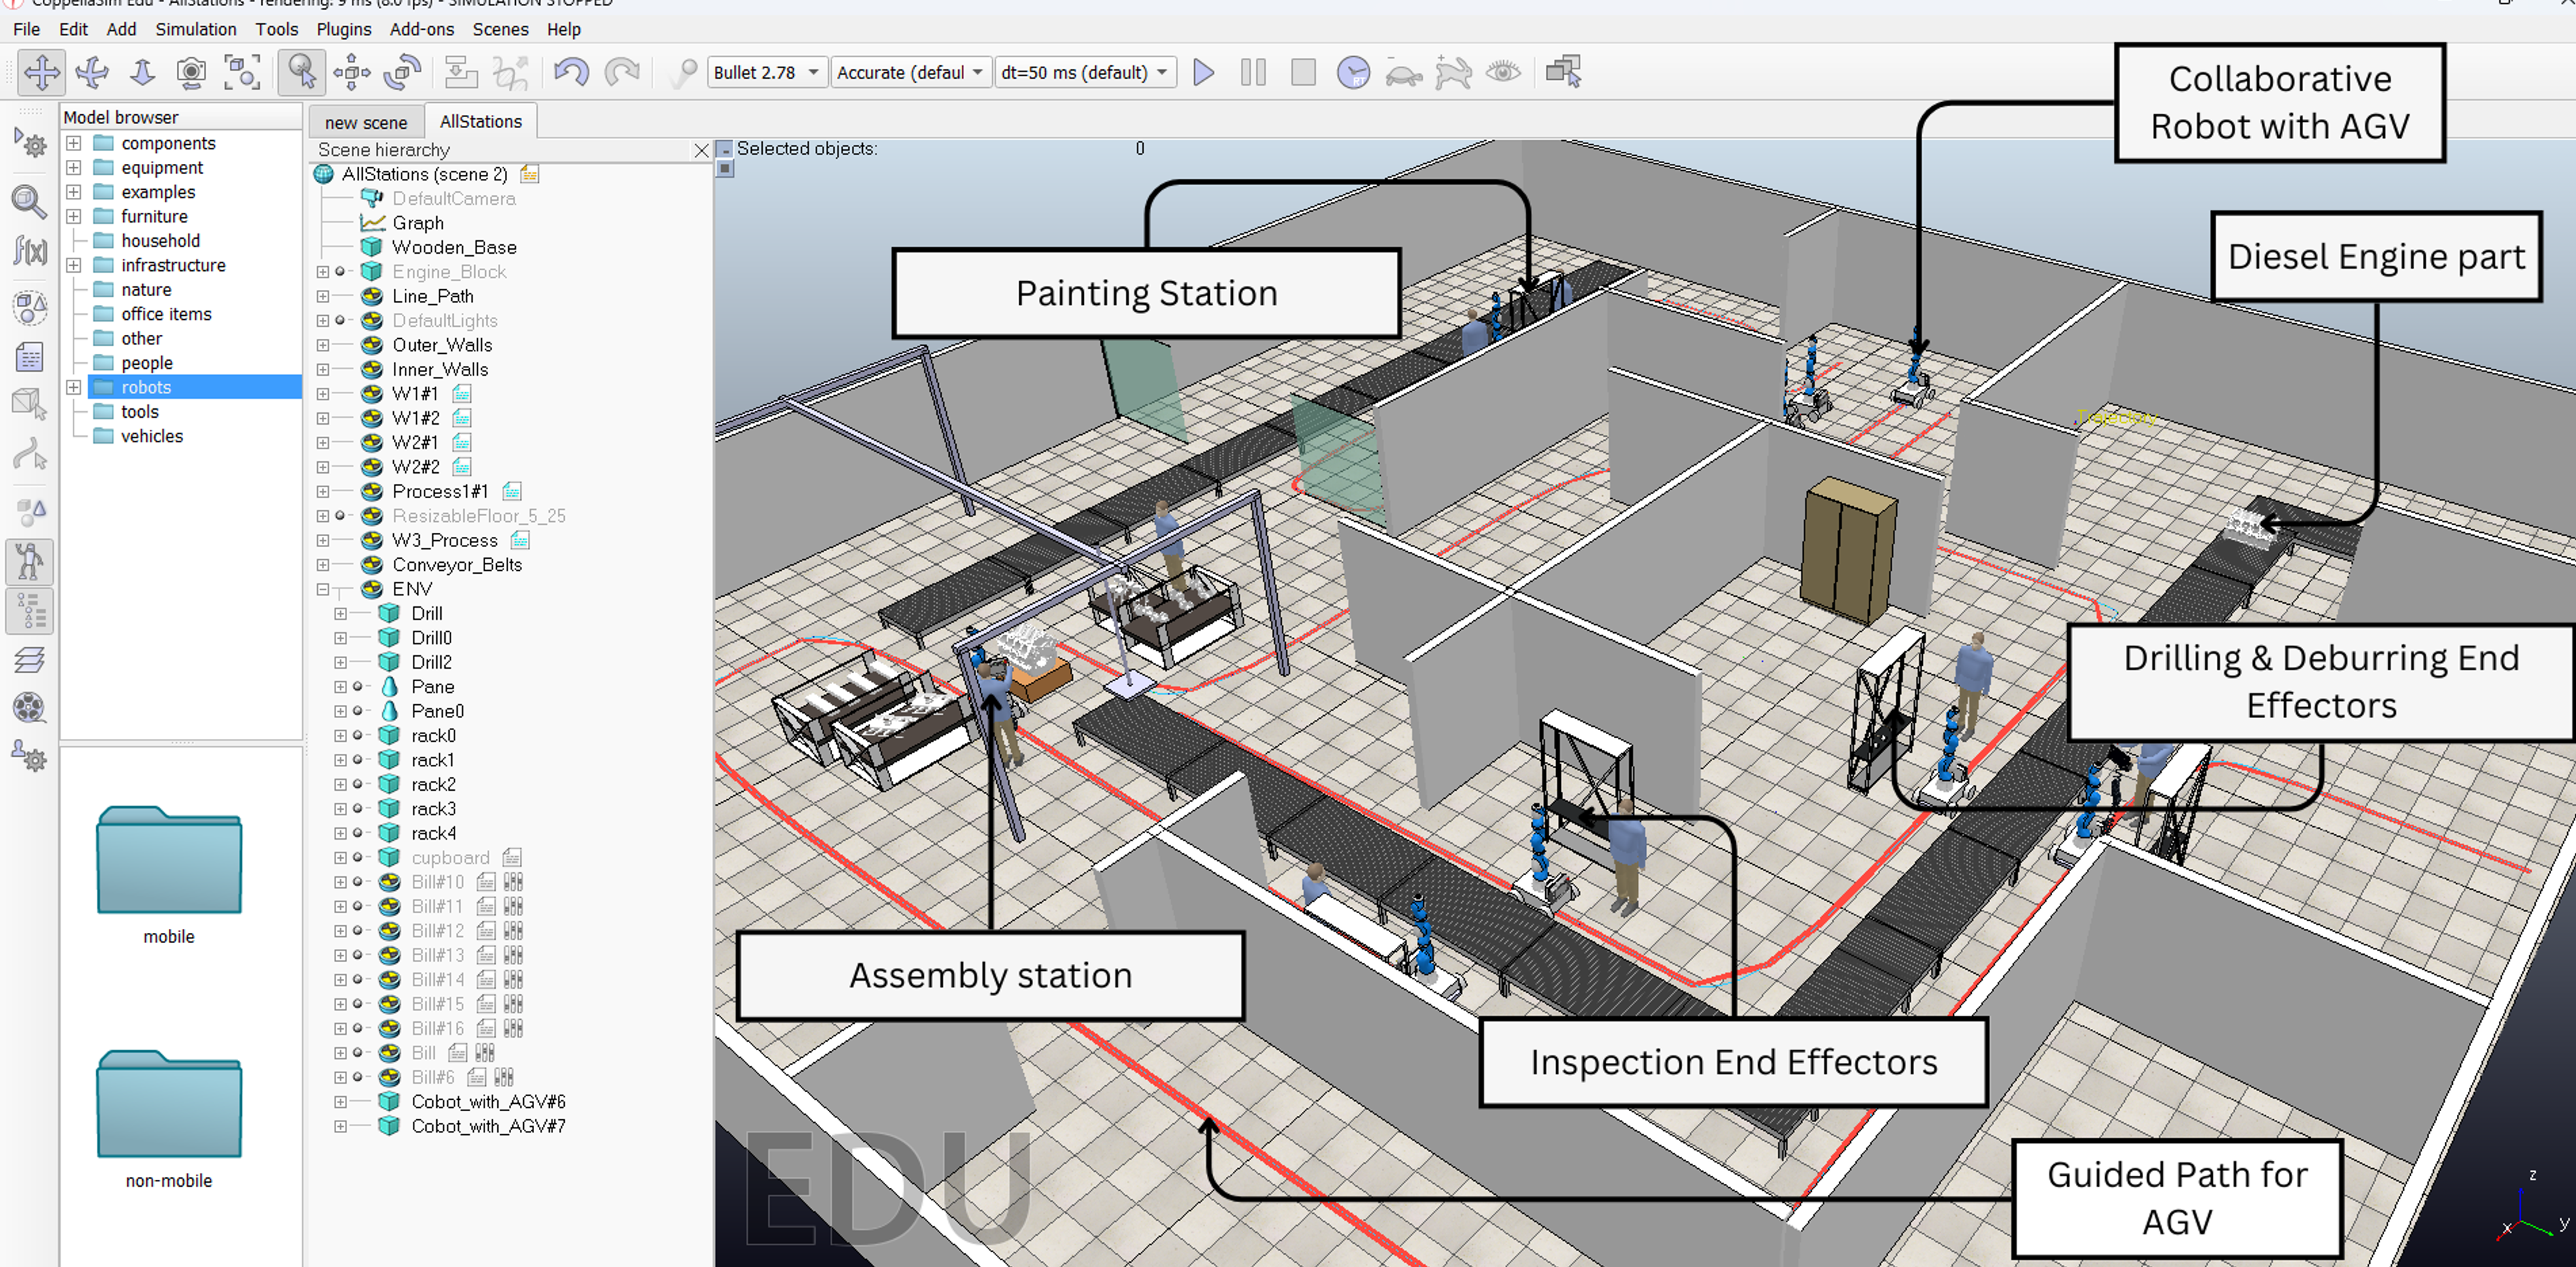The image size is (2576, 1267).
Task: Stop the simulation with the stop button
Action: (1302, 72)
